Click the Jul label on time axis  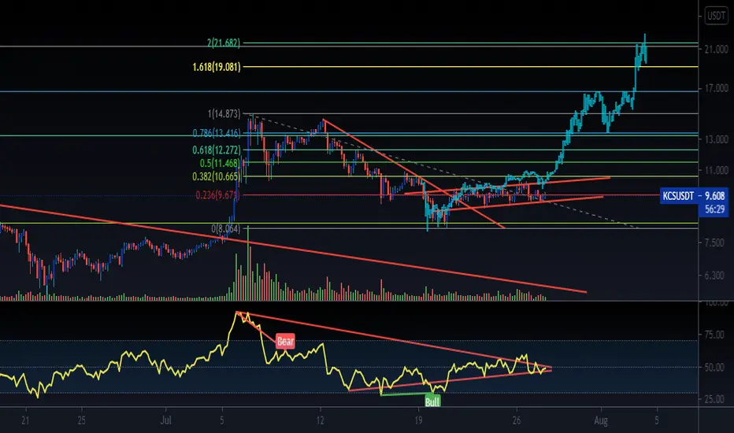[x=165, y=420]
